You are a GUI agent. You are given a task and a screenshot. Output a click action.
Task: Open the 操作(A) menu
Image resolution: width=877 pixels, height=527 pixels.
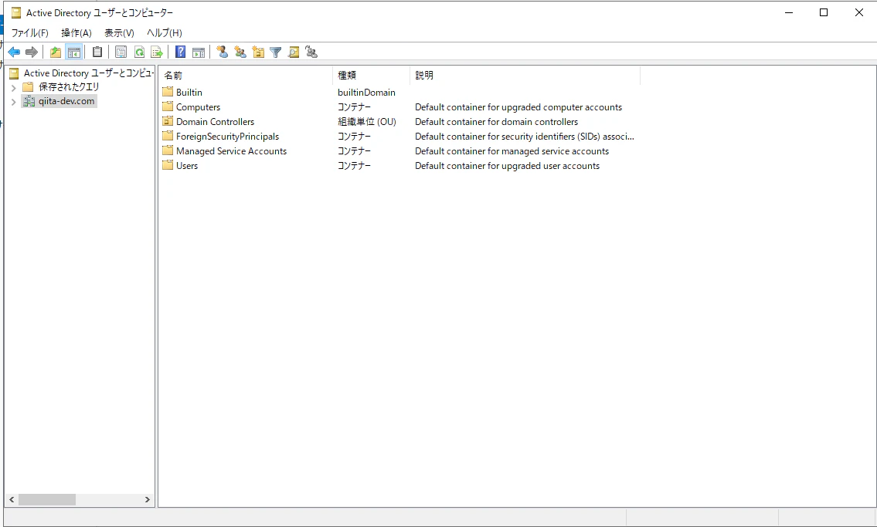(x=76, y=33)
